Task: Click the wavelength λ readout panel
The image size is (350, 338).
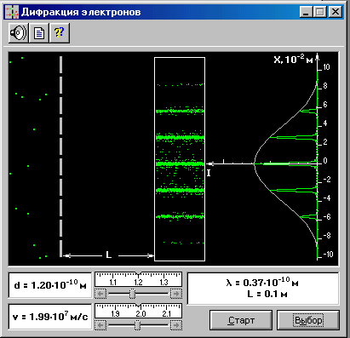Action: point(263,289)
